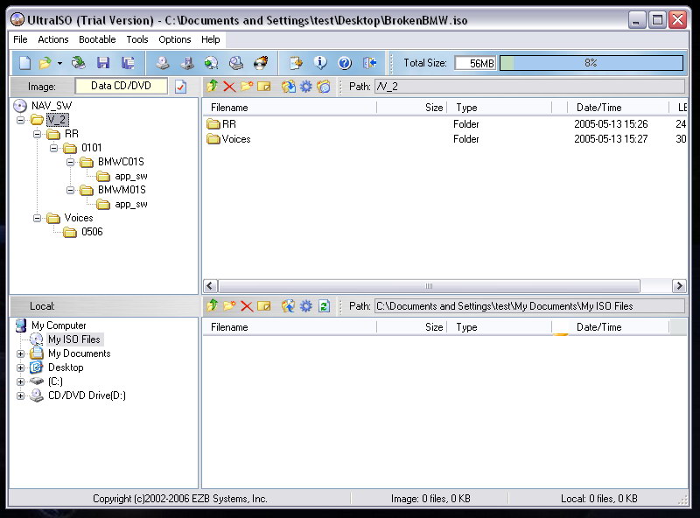
Task: Expand the My Documents tree node
Action: (21, 353)
